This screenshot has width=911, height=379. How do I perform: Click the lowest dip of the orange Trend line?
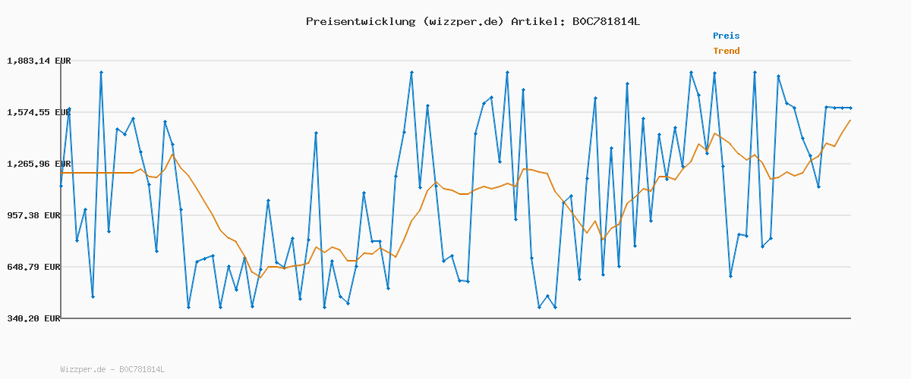click(260, 277)
